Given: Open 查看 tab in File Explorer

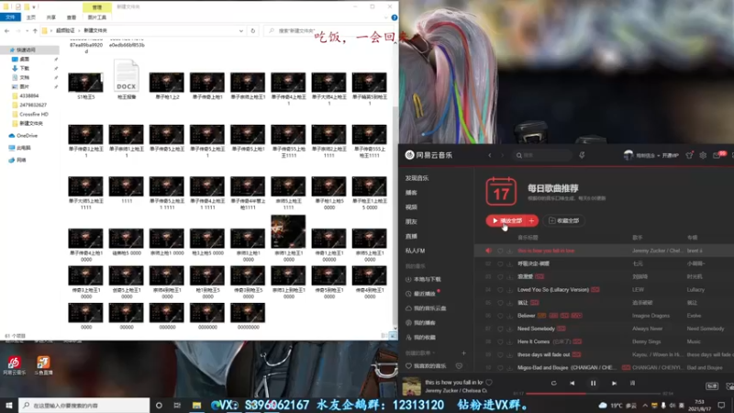Looking at the screenshot, I should point(72,17).
